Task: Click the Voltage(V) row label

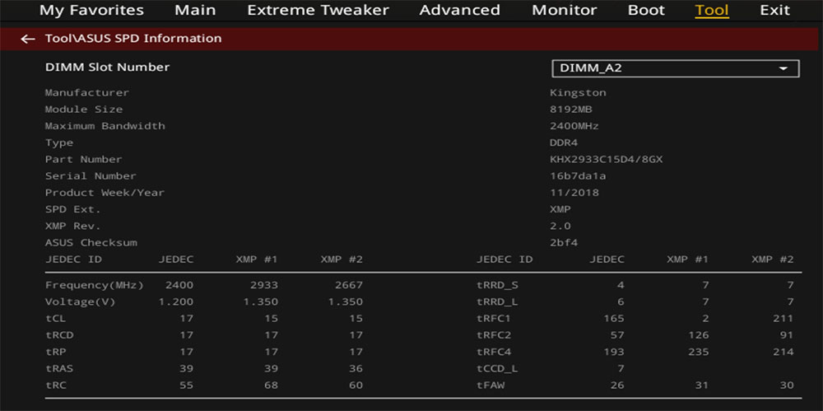Action: [x=80, y=302]
